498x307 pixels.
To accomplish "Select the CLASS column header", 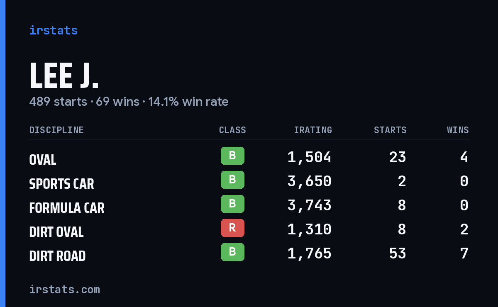I will point(232,130).
